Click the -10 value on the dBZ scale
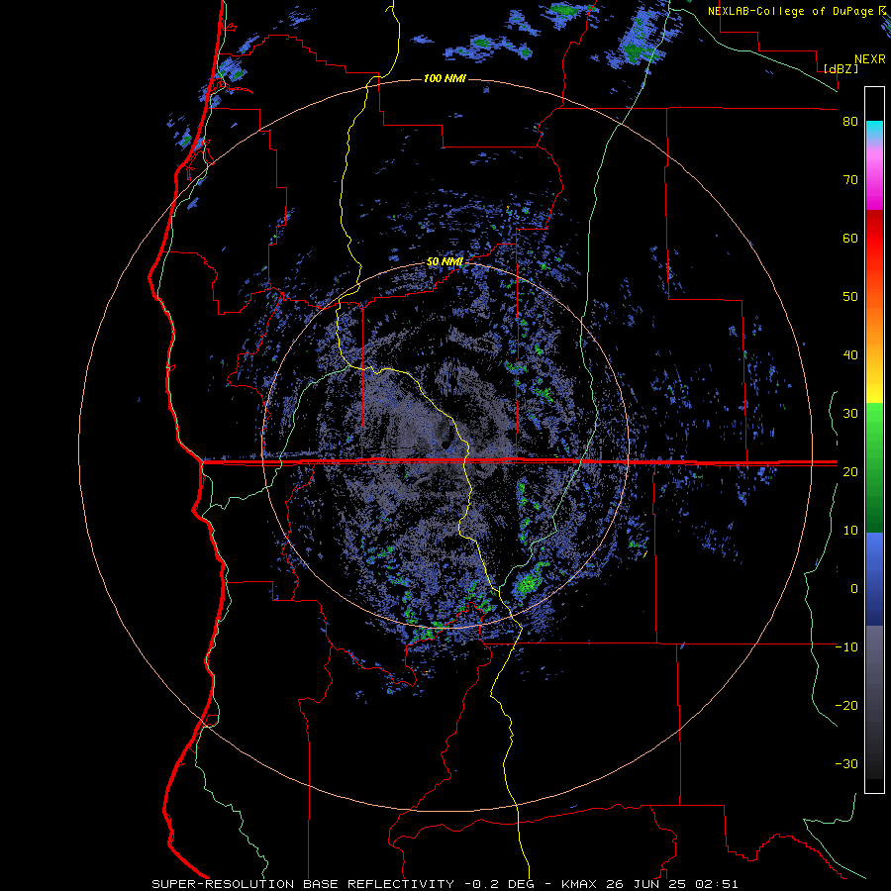This screenshot has width=891, height=891. tap(846, 646)
